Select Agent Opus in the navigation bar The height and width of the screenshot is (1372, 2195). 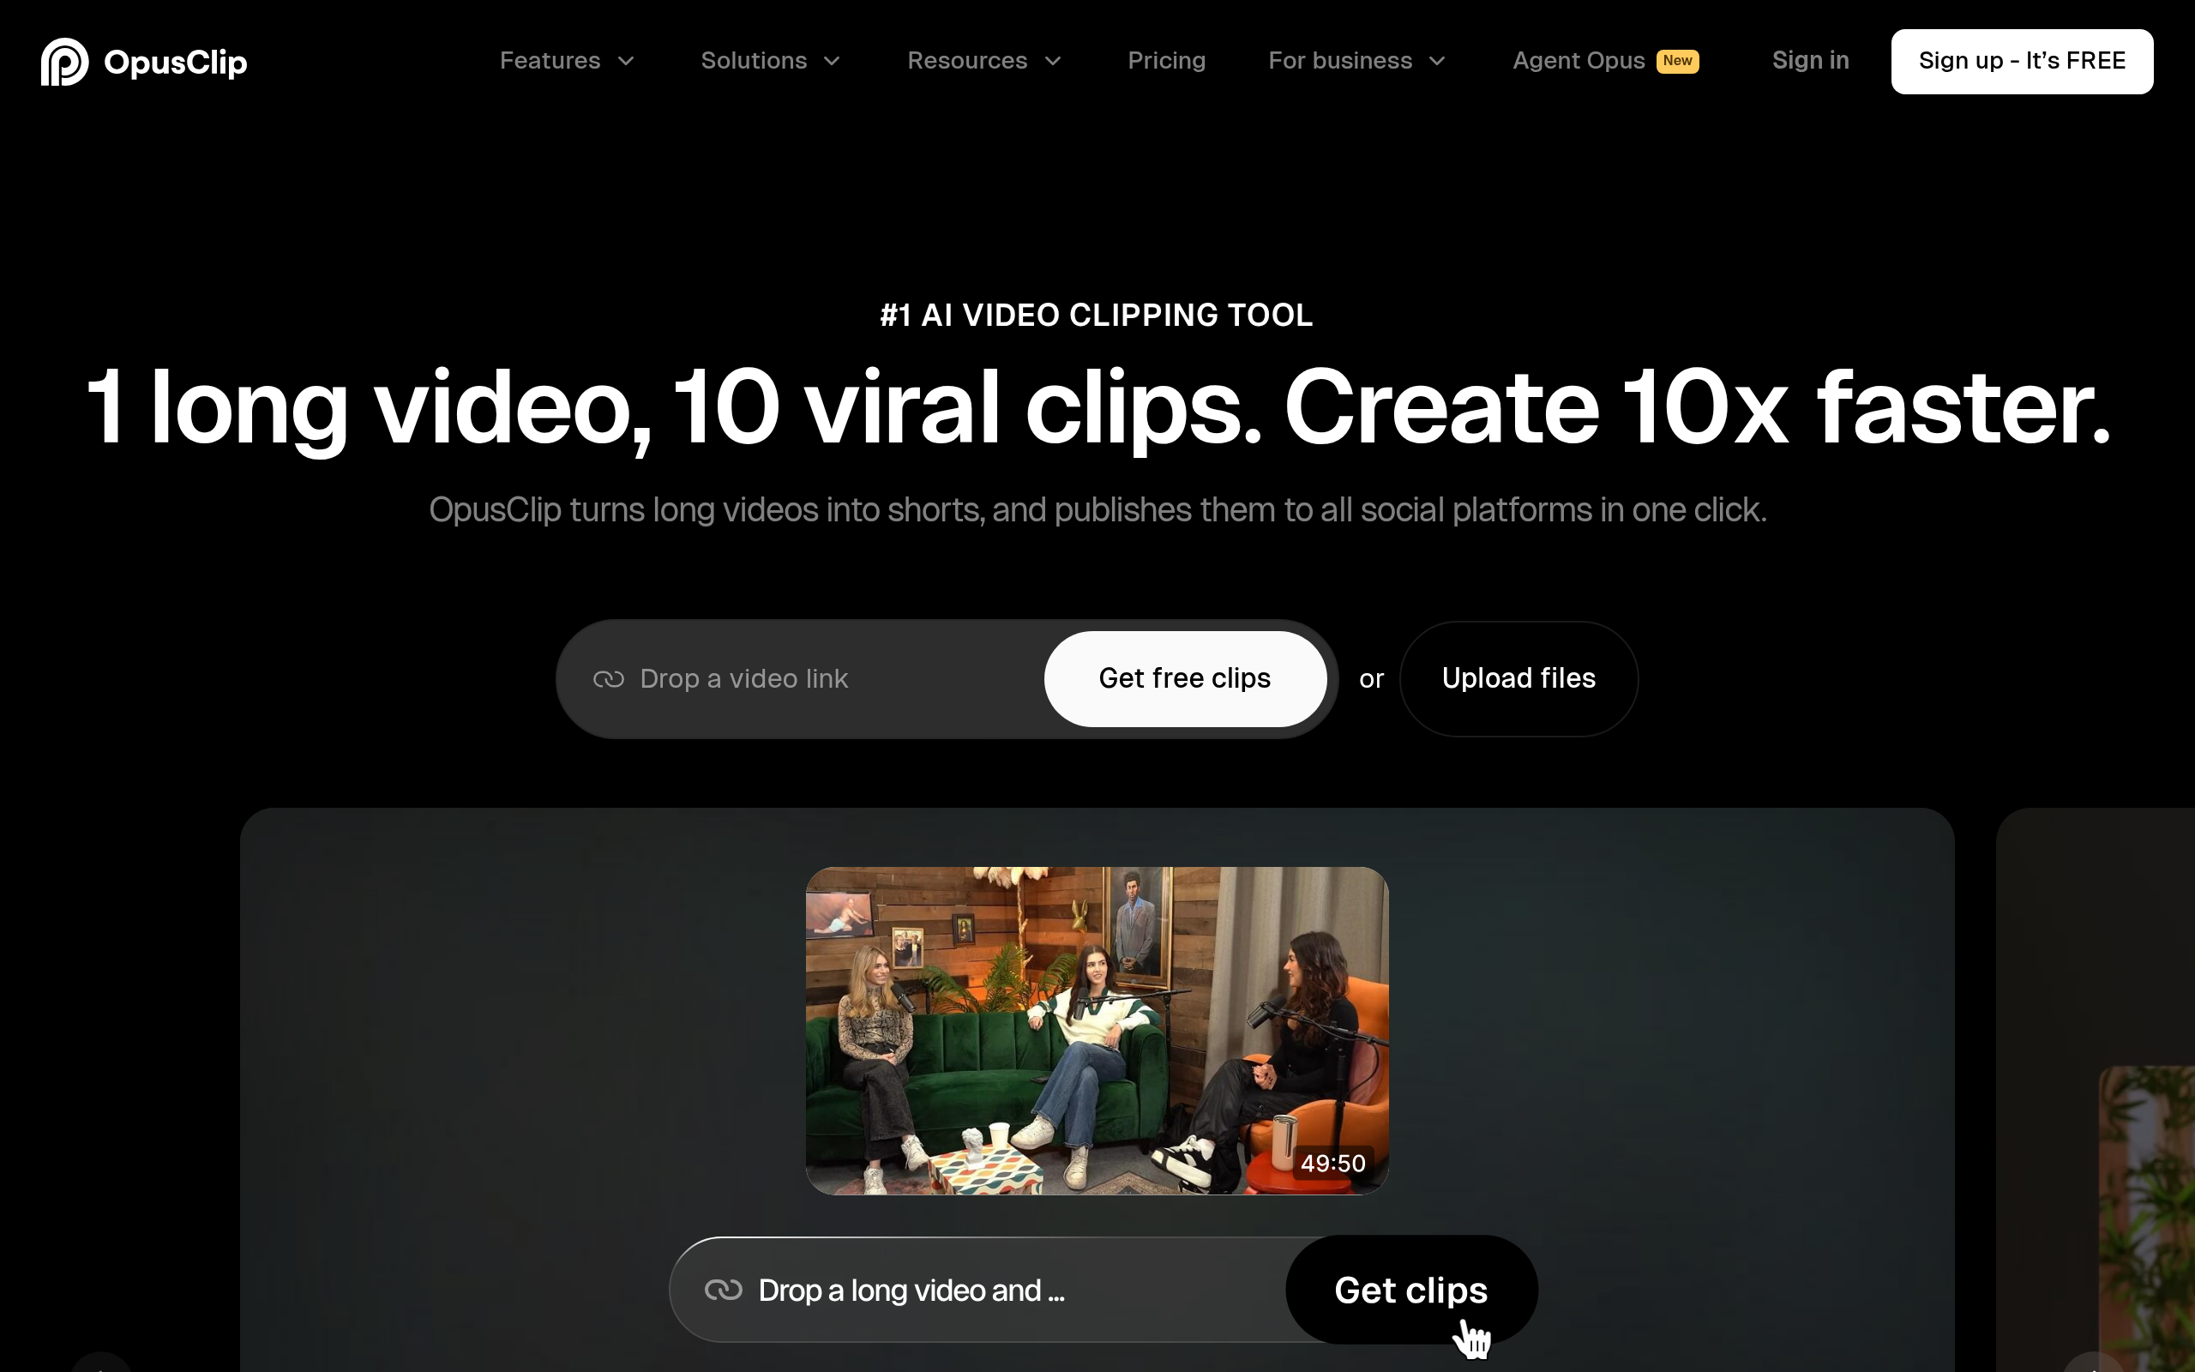(1579, 61)
